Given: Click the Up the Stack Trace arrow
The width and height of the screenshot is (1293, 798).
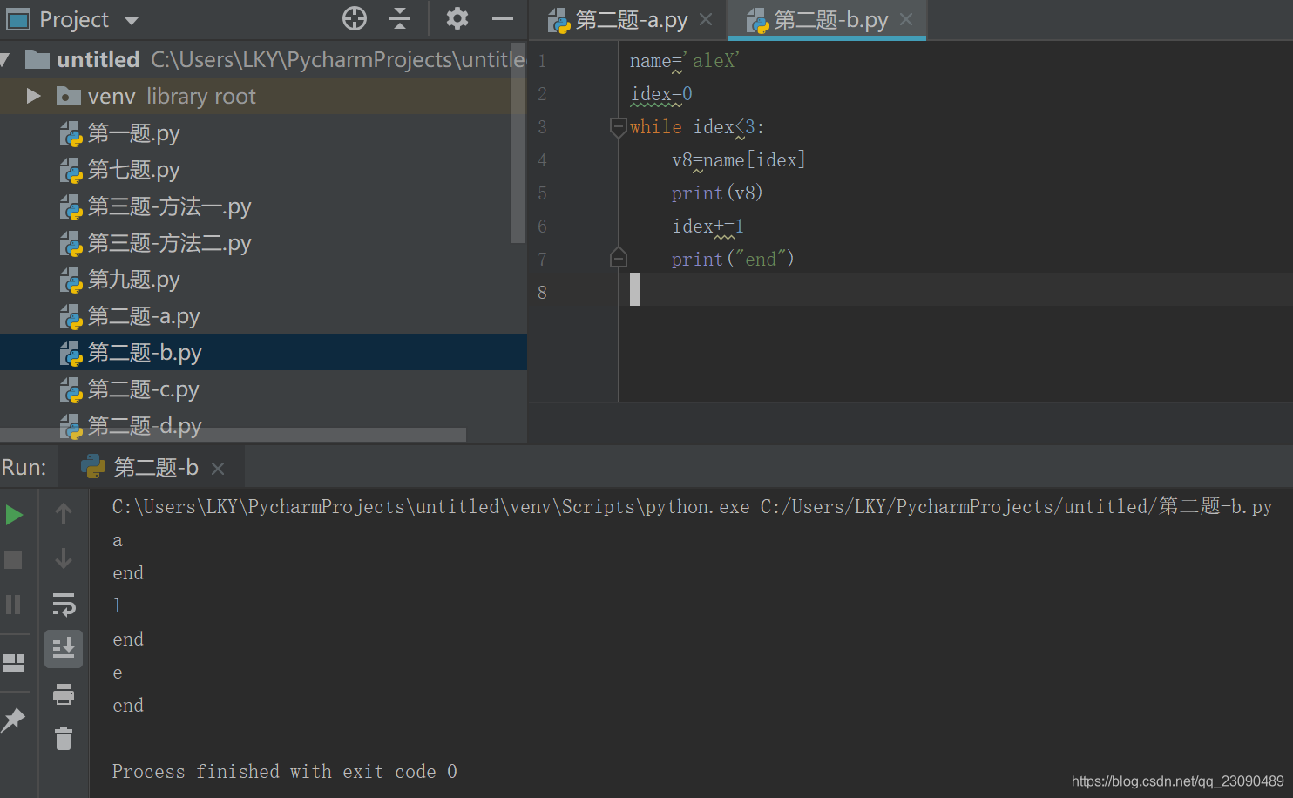Looking at the screenshot, I should (x=64, y=513).
